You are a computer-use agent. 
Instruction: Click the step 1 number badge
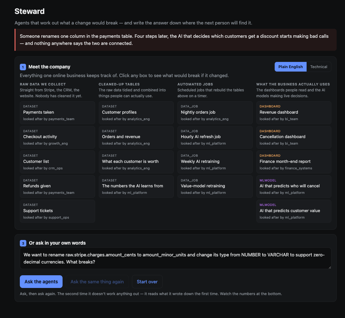coord(23,67)
